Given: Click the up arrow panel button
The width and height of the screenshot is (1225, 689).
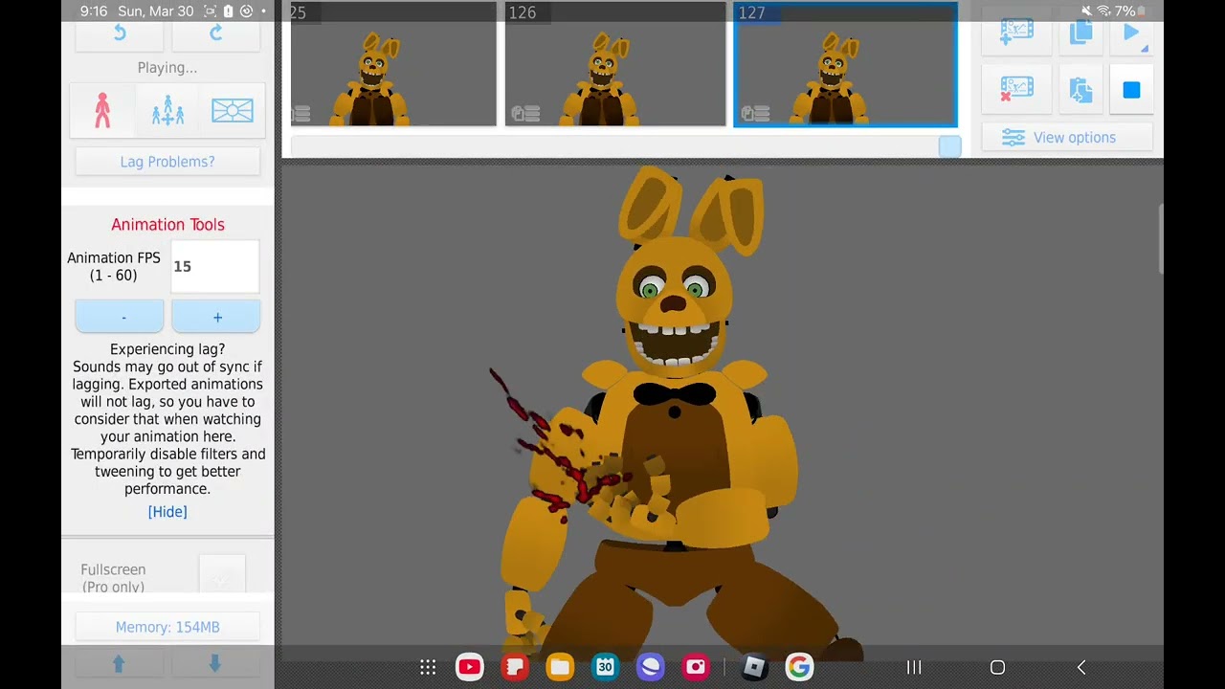Looking at the screenshot, I should pos(120,663).
